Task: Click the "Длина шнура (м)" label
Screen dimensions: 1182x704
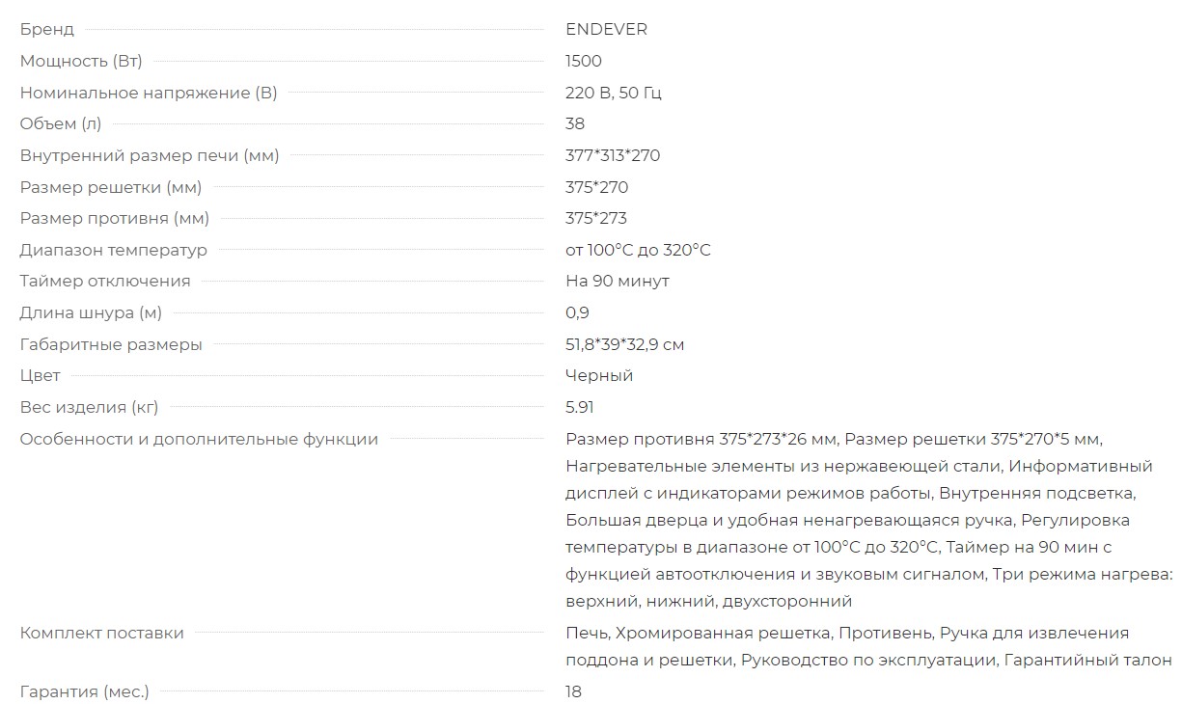Action: tap(91, 312)
